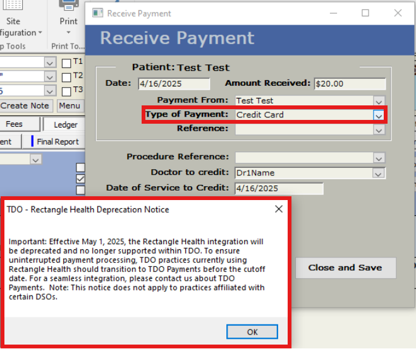Viewport: 416px width, 349px height.
Task: Click the Close and Save button
Action: tap(345, 268)
